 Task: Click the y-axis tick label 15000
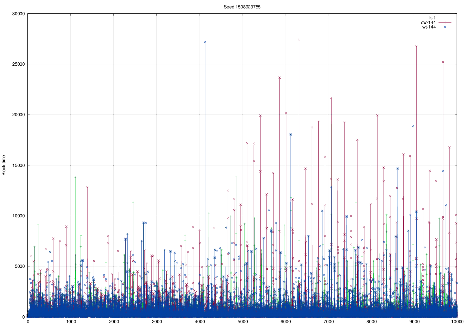(x=18, y=165)
